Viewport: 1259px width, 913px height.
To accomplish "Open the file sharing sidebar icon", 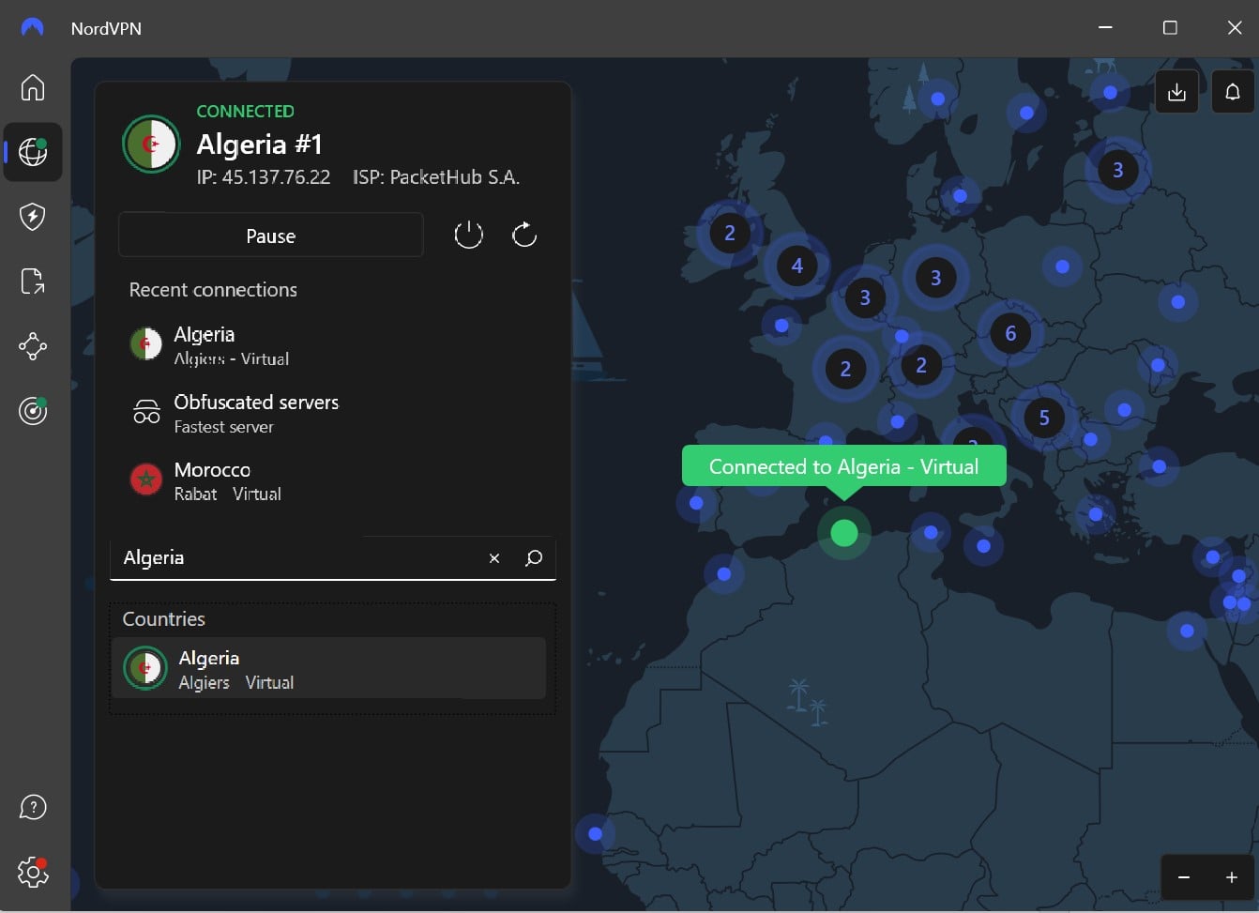I will tap(33, 282).
